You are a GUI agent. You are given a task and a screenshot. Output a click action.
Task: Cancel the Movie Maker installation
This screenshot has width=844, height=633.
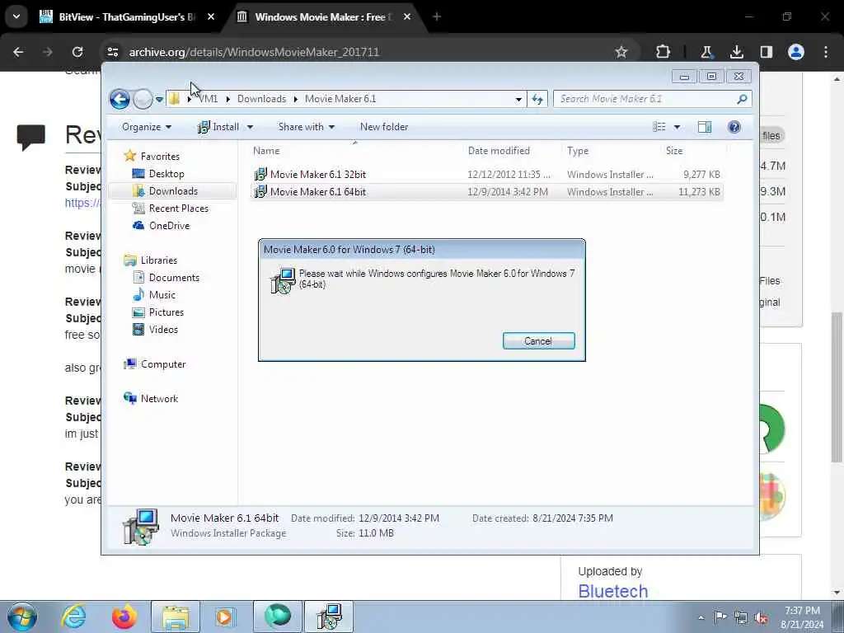click(x=538, y=340)
